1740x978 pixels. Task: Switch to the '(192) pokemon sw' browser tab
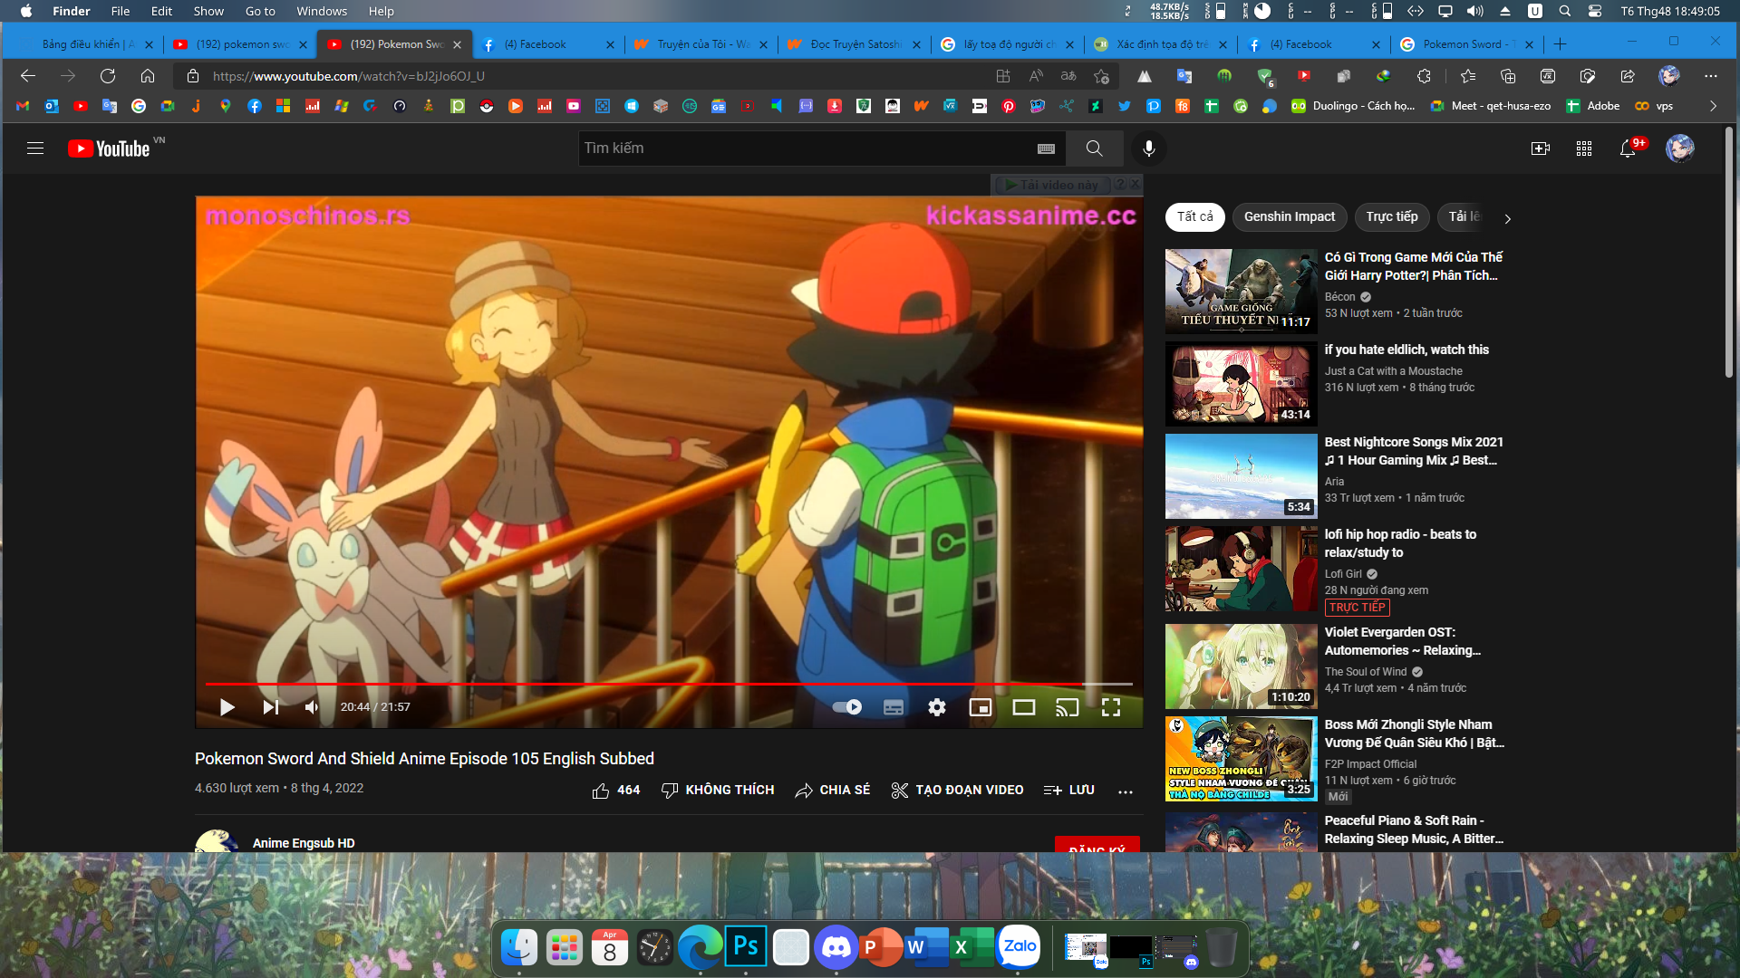click(239, 44)
